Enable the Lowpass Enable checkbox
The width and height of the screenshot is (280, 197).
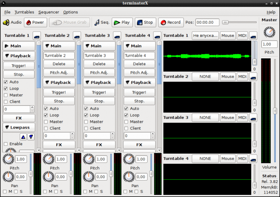pos(6,144)
